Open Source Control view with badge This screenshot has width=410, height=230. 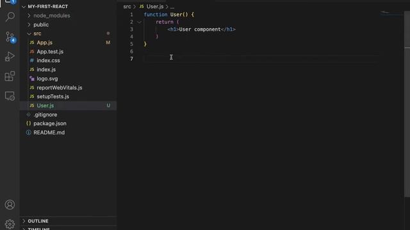[x=10, y=37]
